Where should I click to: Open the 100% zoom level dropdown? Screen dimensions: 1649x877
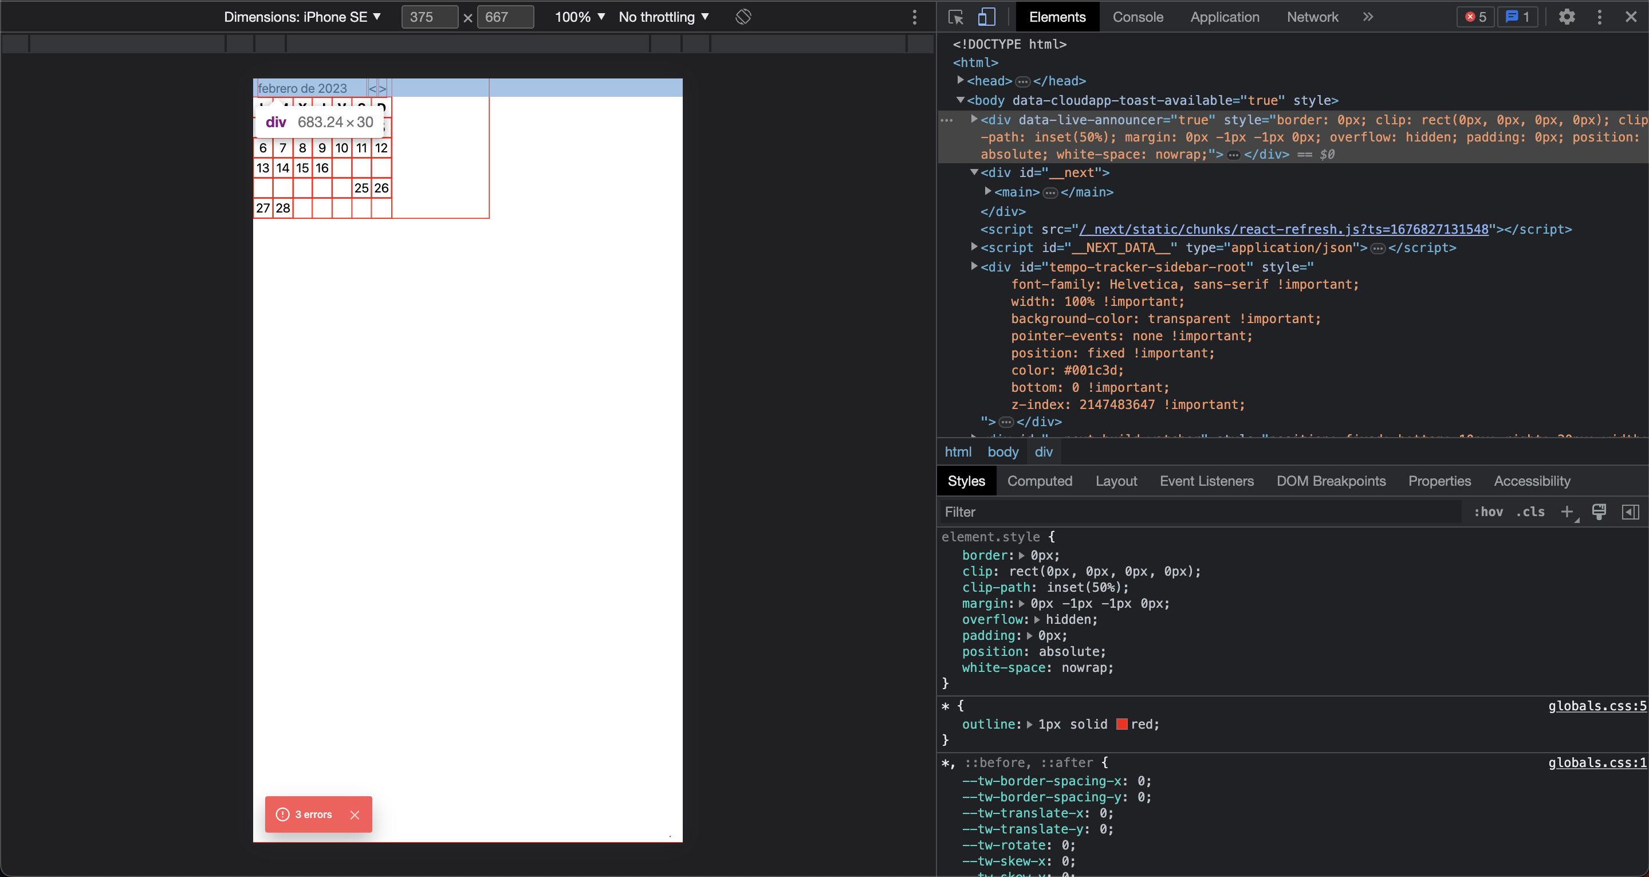pos(578,17)
